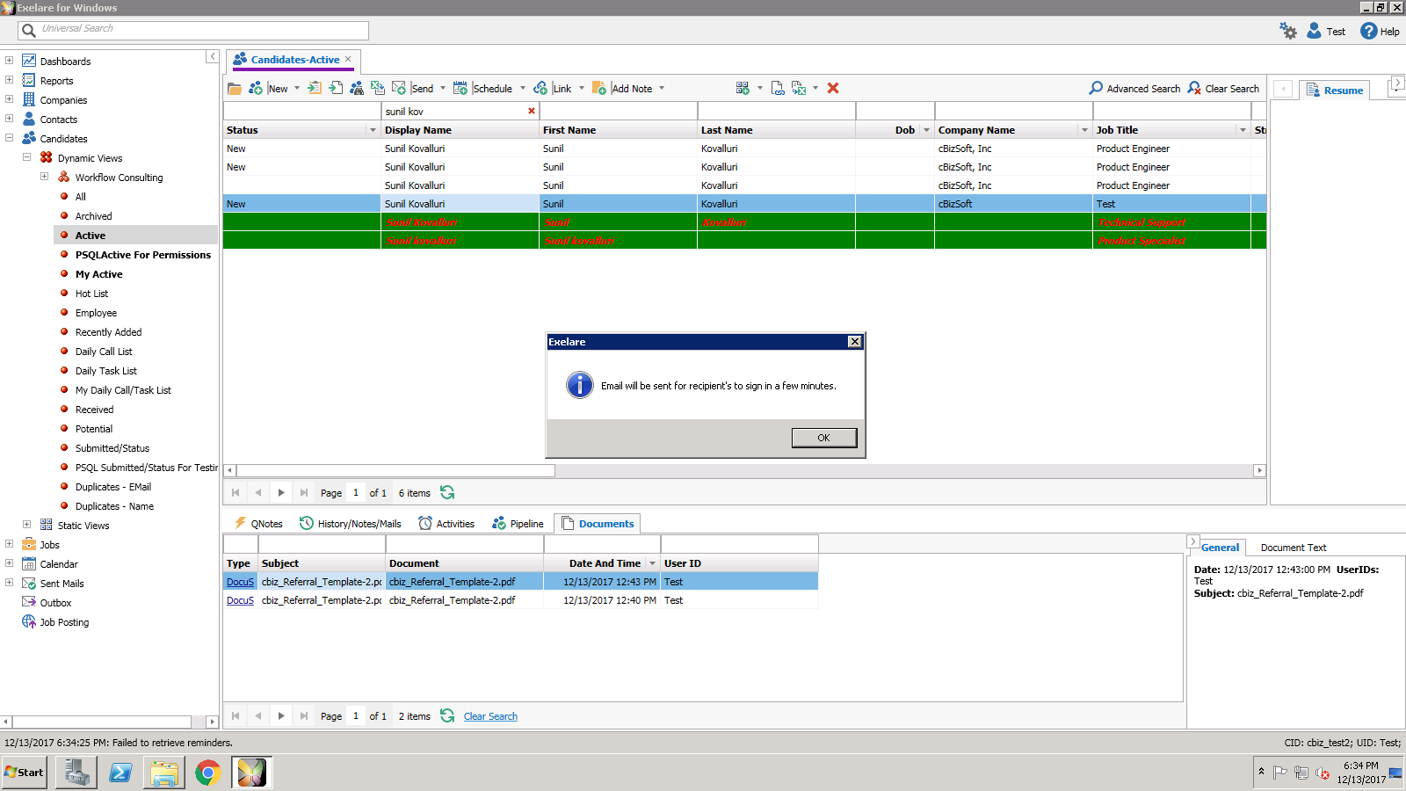Click the document link icon in toolbar
The height and width of the screenshot is (791, 1406).
click(x=778, y=88)
